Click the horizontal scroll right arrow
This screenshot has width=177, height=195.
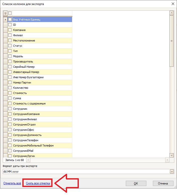coord(167,160)
